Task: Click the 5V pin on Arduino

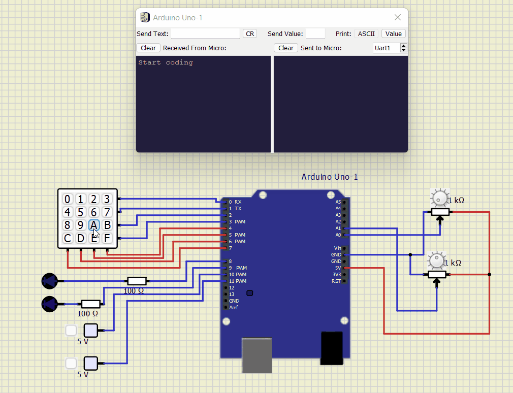Action: point(344,268)
